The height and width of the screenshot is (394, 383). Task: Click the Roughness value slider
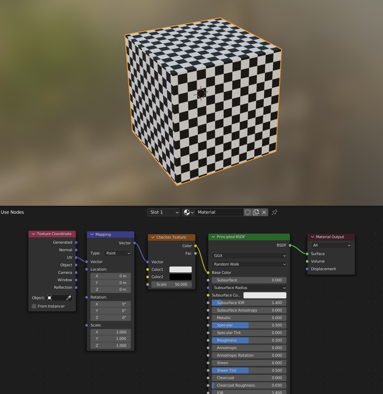(x=248, y=340)
